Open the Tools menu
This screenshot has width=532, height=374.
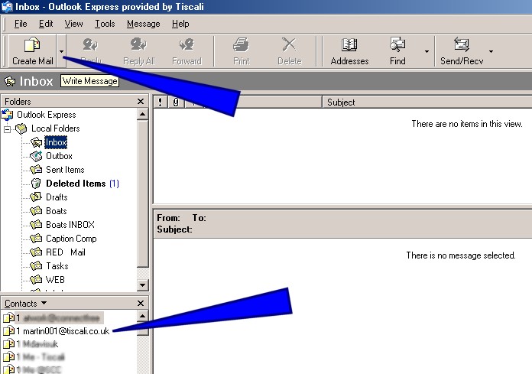point(105,24)
